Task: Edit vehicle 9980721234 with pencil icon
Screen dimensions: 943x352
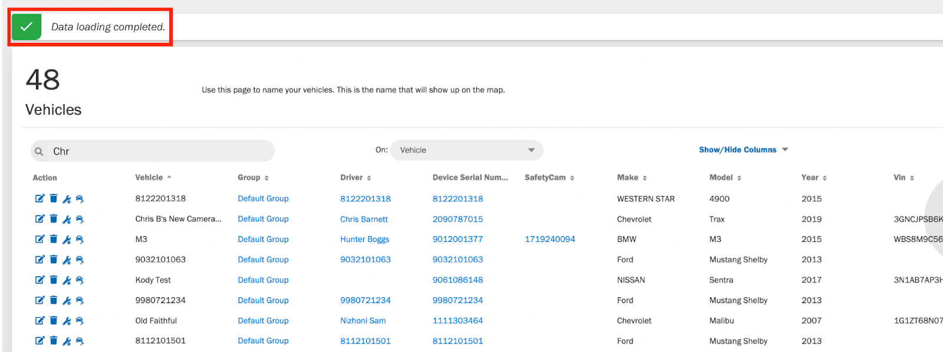Action: (x=39, y=300)
